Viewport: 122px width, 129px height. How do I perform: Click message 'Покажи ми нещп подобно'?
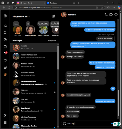point(78,95)
